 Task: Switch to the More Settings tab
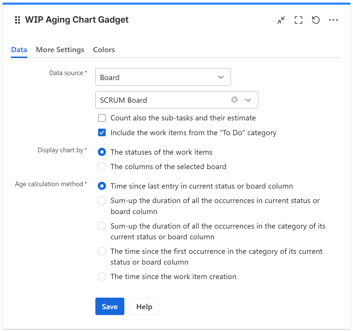click(x=60, y=50)
